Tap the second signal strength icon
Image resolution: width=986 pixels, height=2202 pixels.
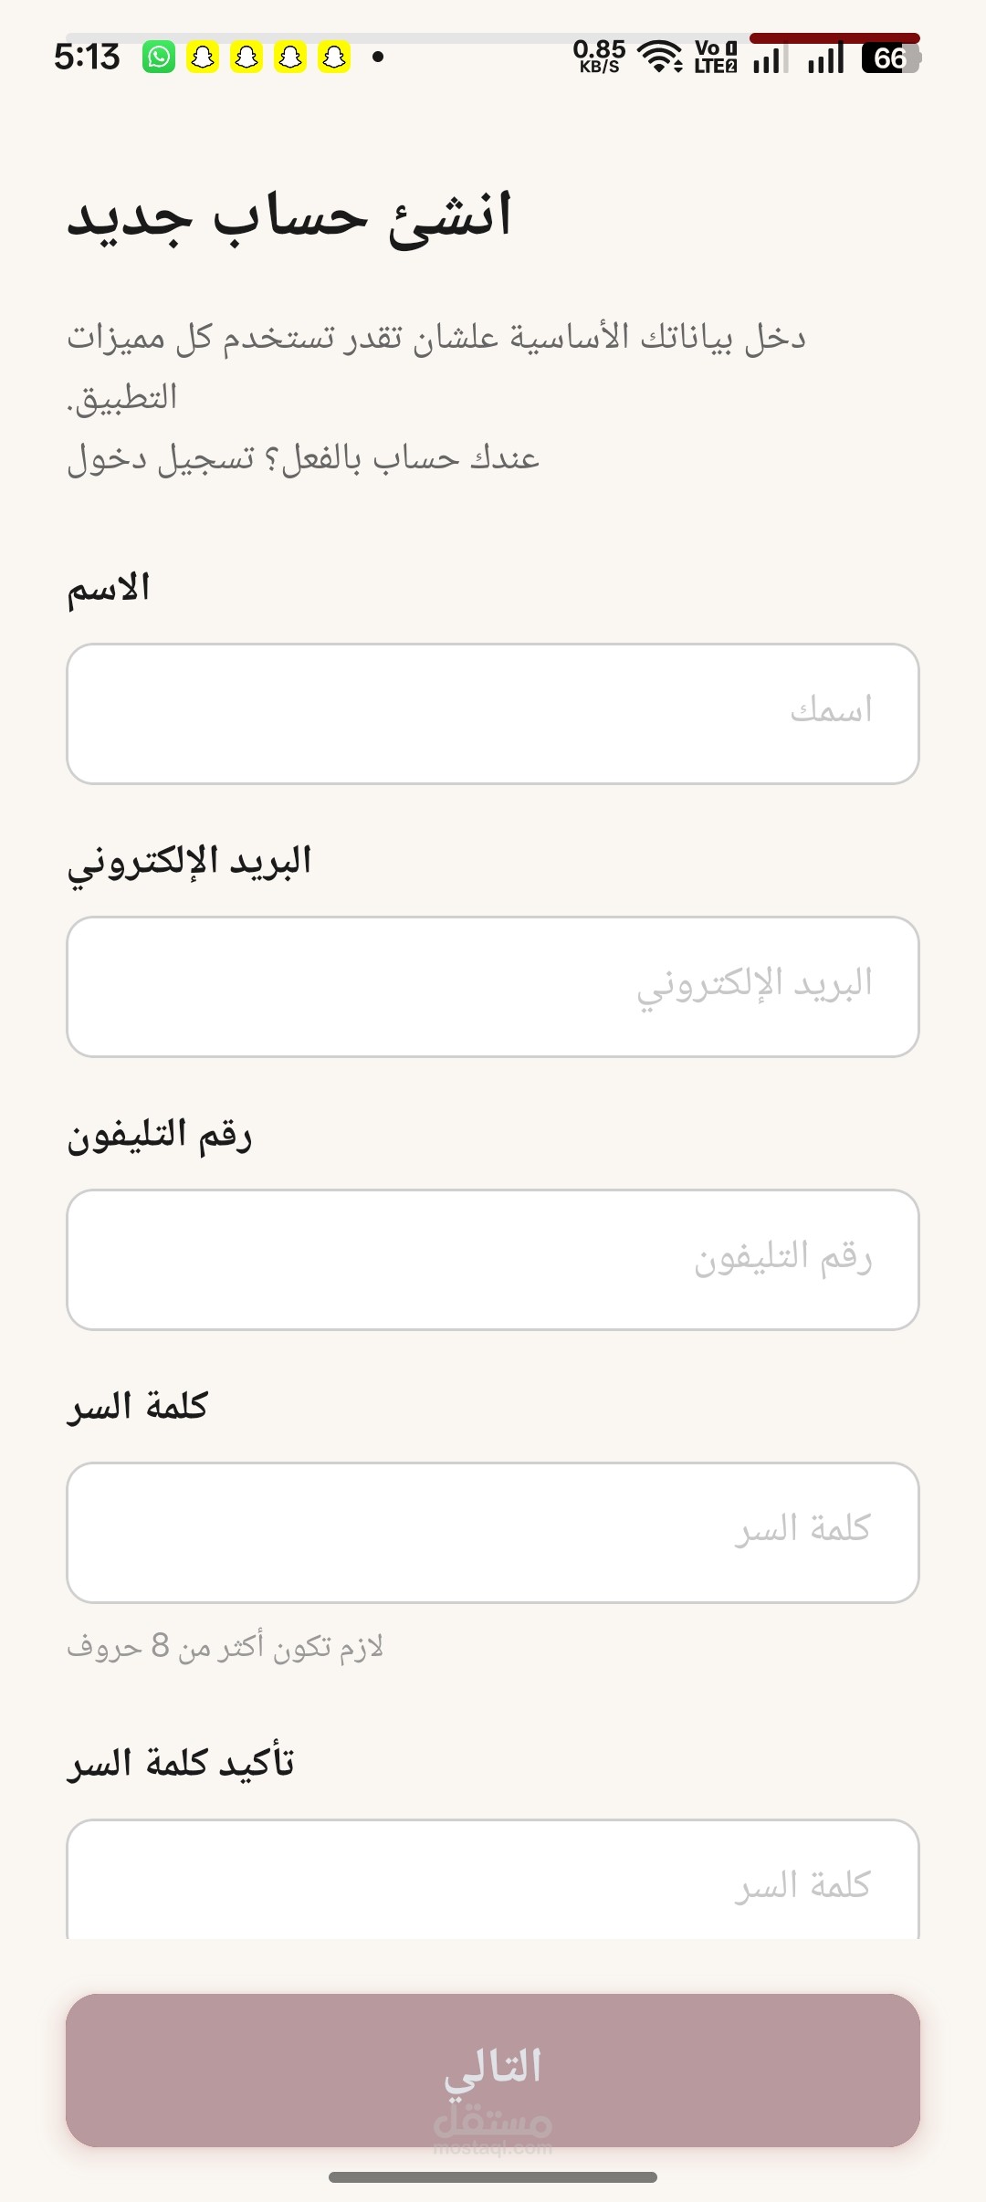[825, 58]
